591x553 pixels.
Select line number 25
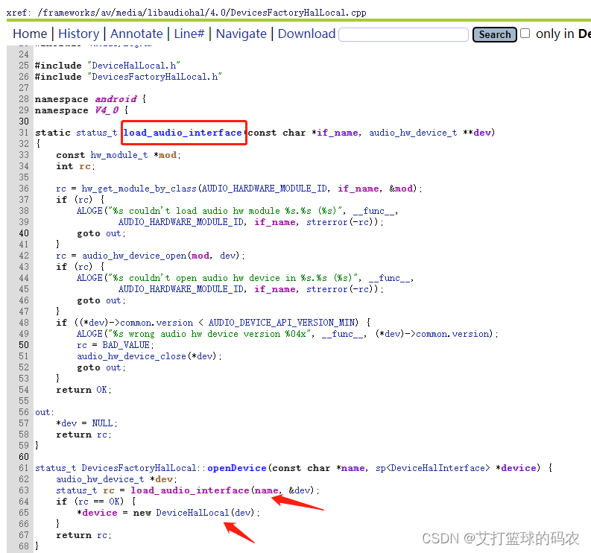(24, 66)
